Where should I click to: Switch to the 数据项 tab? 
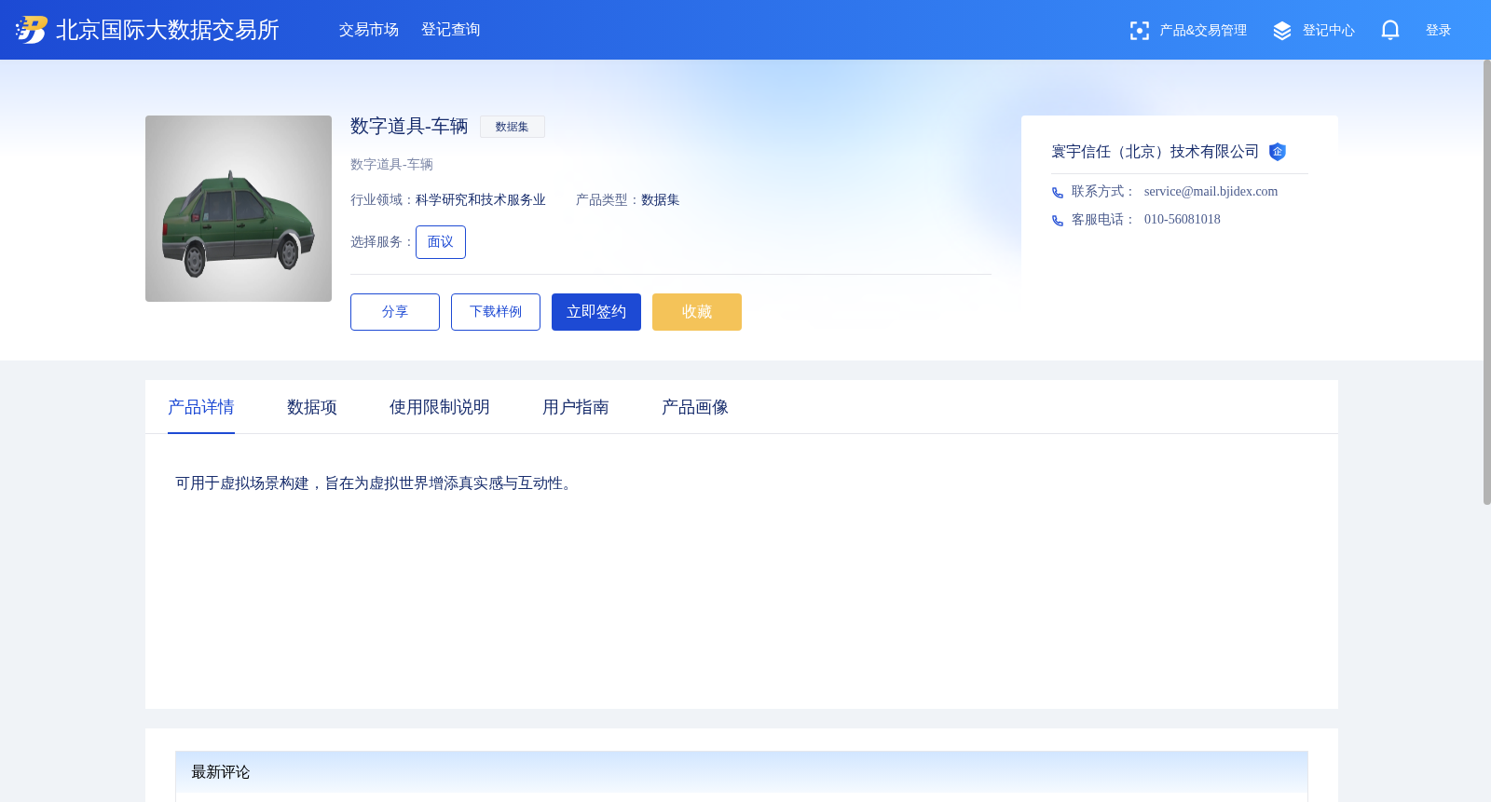pos(312,407)
